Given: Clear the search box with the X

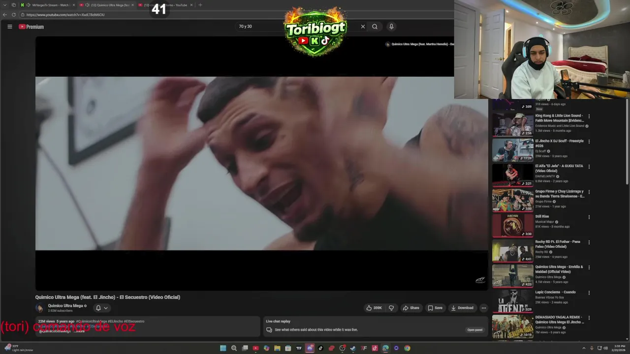Looking at the screenshot, I should click(363, 27).
